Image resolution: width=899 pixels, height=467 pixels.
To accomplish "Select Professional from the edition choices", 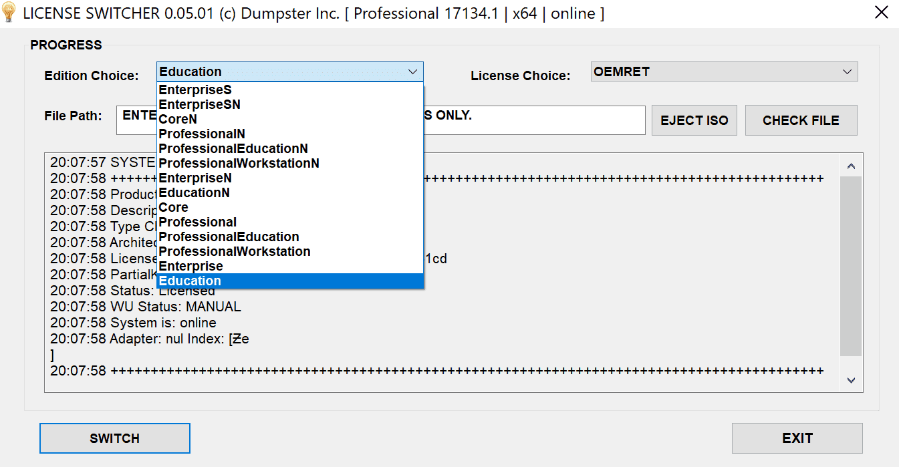I will click(198, 222).
